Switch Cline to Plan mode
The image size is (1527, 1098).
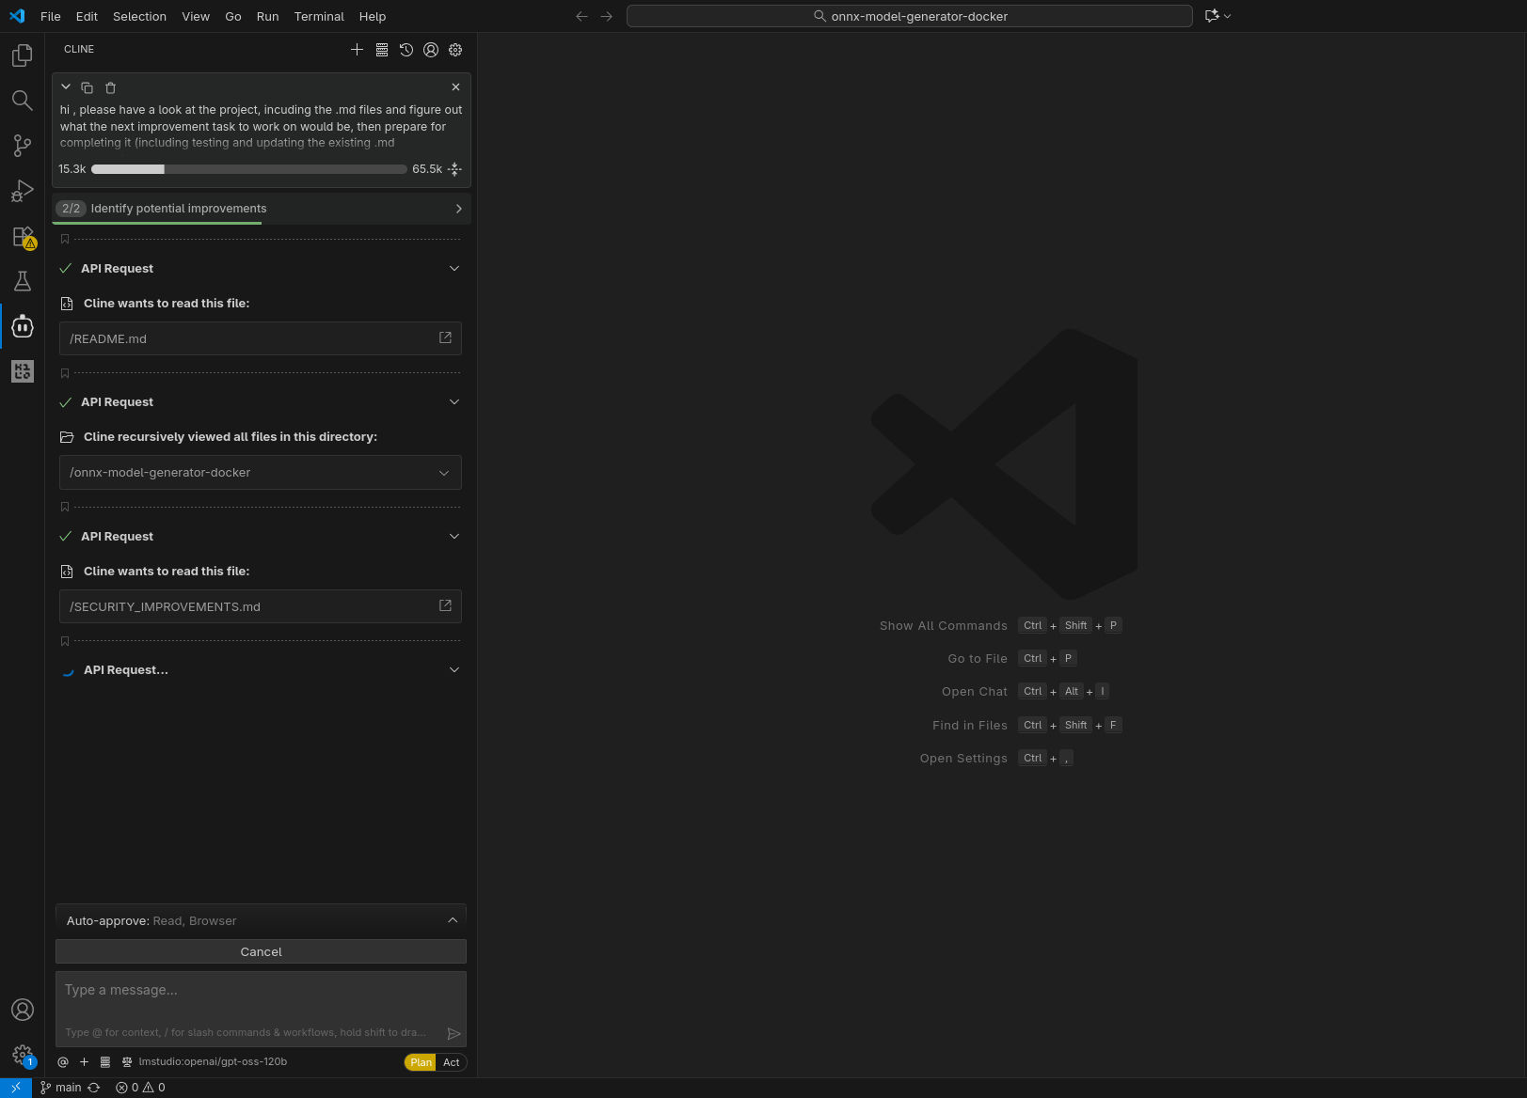click(421, 1062)
